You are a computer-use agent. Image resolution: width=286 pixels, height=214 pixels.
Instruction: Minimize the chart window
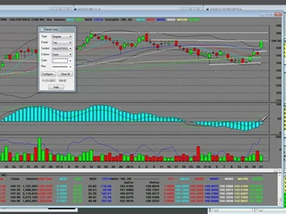263,14
